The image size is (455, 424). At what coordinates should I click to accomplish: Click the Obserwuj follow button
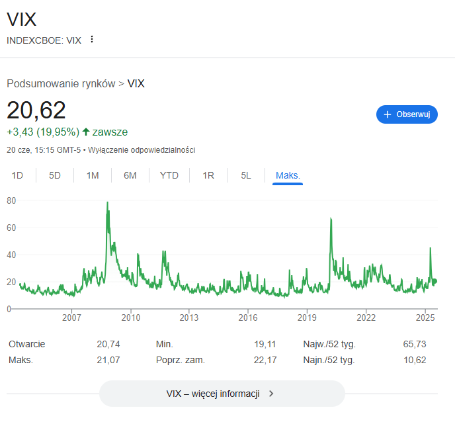coord(407,114)
